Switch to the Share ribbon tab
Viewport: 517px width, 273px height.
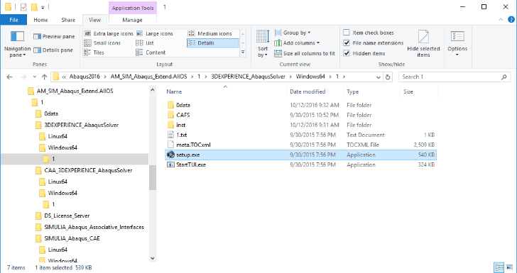click(68, 20)
